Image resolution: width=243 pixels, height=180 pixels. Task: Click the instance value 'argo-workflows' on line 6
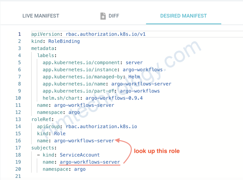[143, 69]
